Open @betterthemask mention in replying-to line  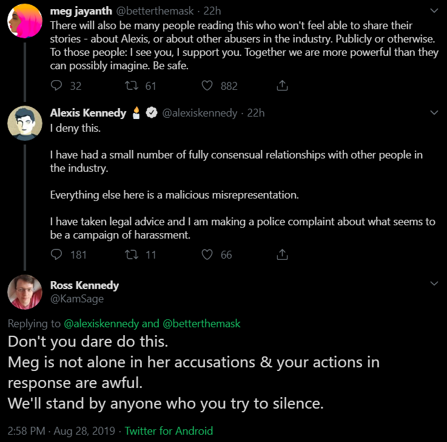click(x=201, y=324)
